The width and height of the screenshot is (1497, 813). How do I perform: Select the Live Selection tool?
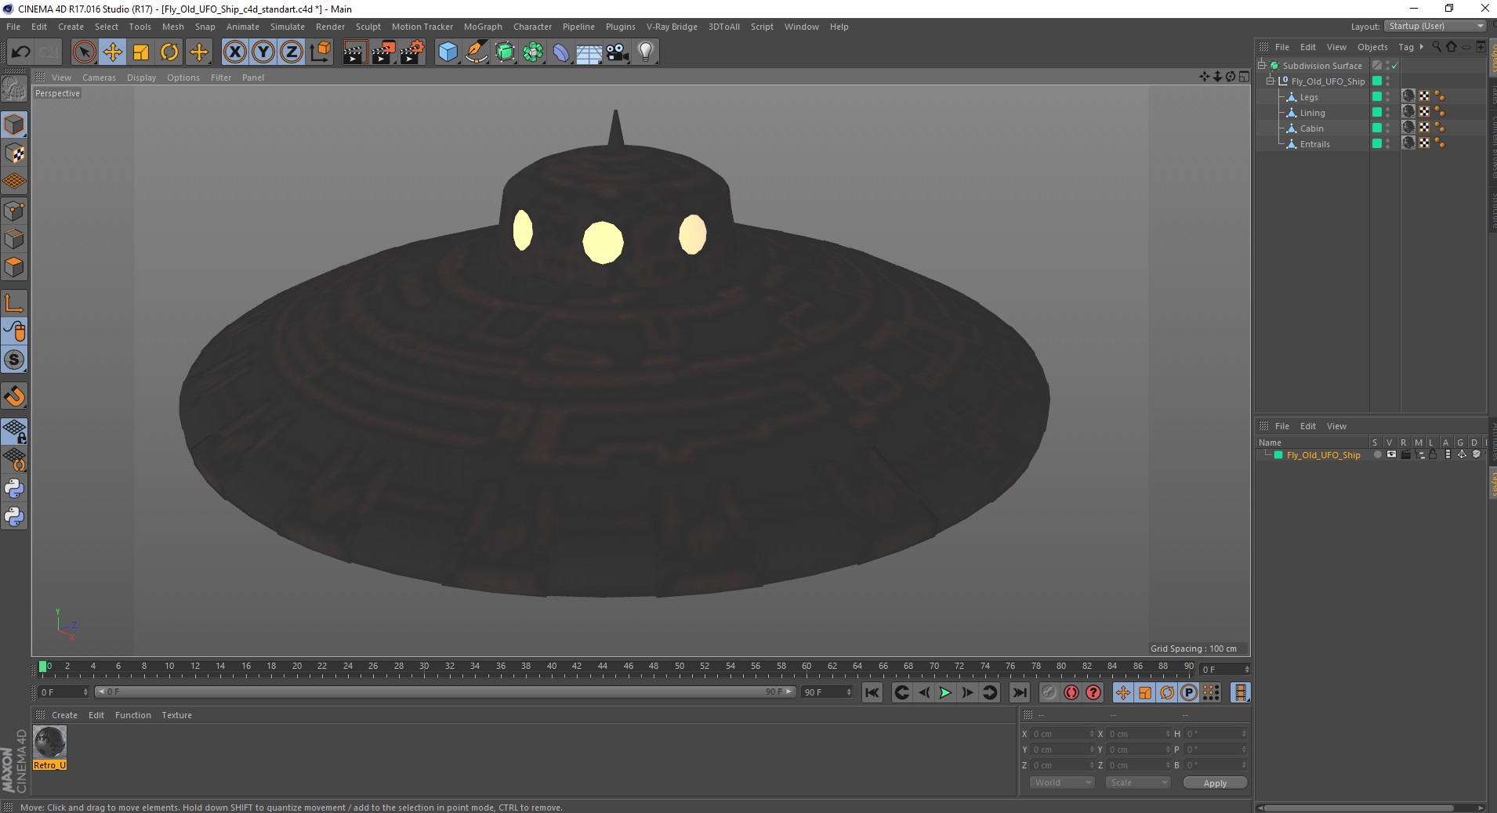[84, 52]
